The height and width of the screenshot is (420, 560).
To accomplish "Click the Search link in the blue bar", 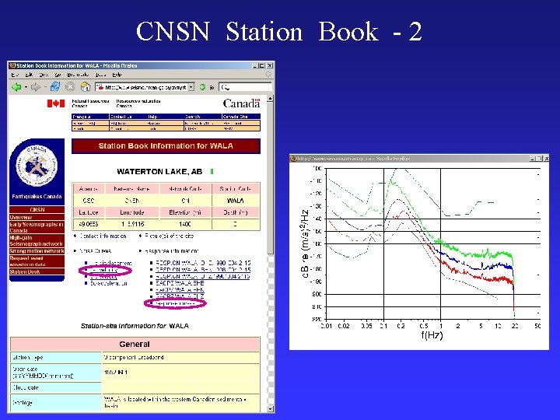I will coord(193,117).
